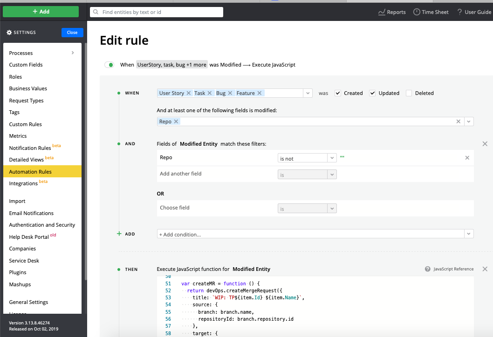Focus the Find entities search box

[x=157, y=12]
